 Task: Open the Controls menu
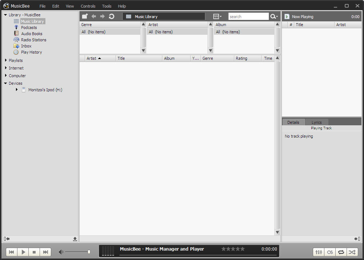[x=88, y=6]
